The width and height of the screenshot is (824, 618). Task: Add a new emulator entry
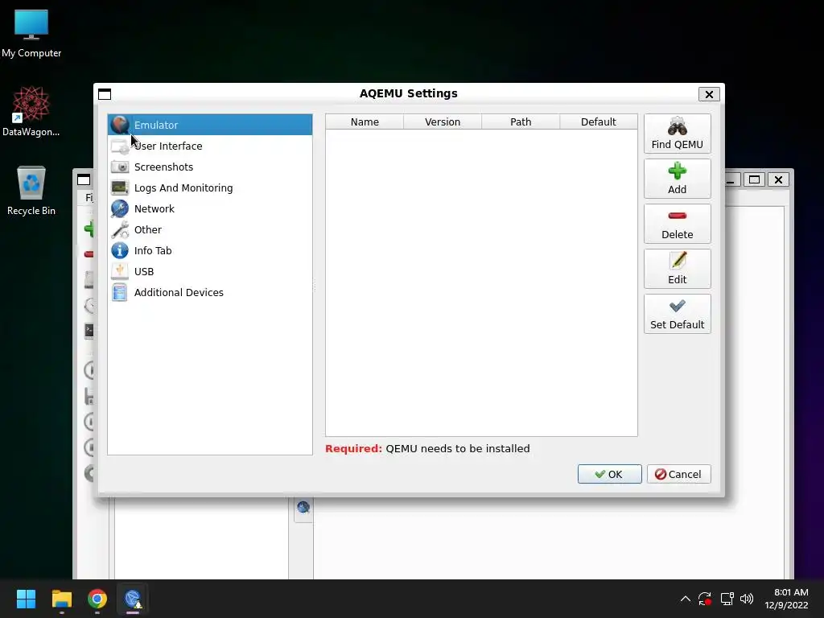[x=678, y=179]
